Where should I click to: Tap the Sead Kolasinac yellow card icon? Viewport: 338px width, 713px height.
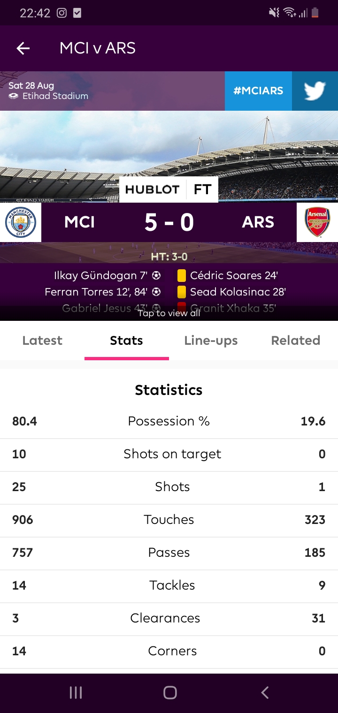point(182,292)
